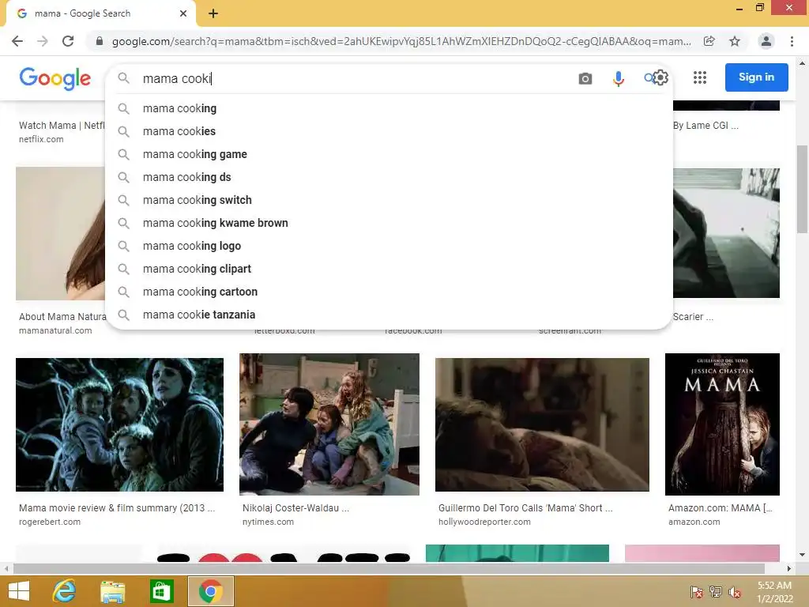
Task: Pick suggestion 'mama cooking cartoon'
Action: [x=389, y=292]
